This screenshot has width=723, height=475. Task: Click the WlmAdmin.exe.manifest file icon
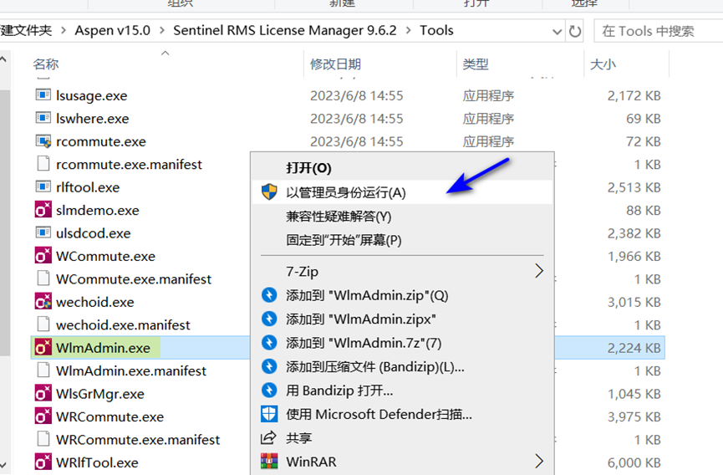point(43,370)
